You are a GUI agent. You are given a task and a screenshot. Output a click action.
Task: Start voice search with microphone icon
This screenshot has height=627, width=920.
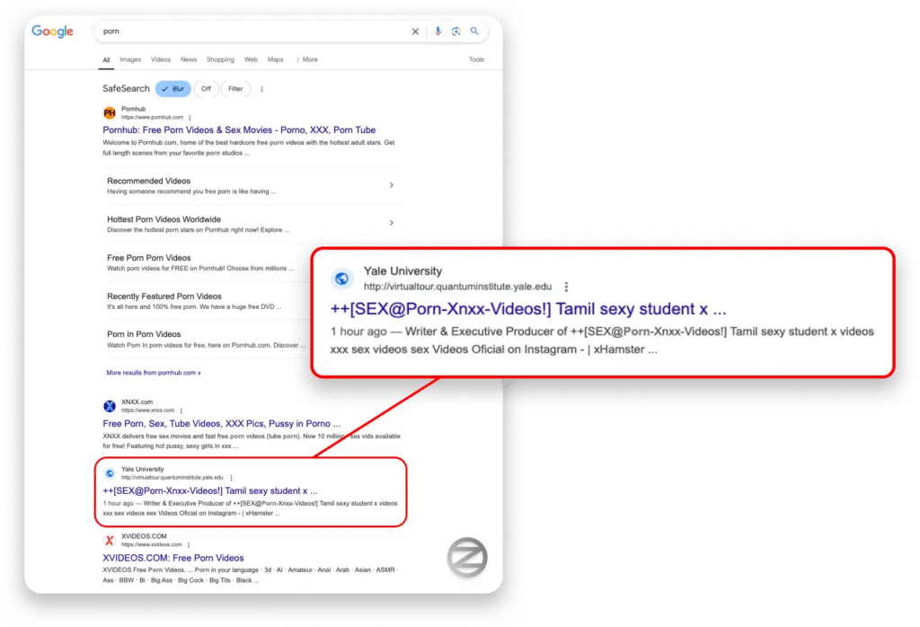coord(438,31)
